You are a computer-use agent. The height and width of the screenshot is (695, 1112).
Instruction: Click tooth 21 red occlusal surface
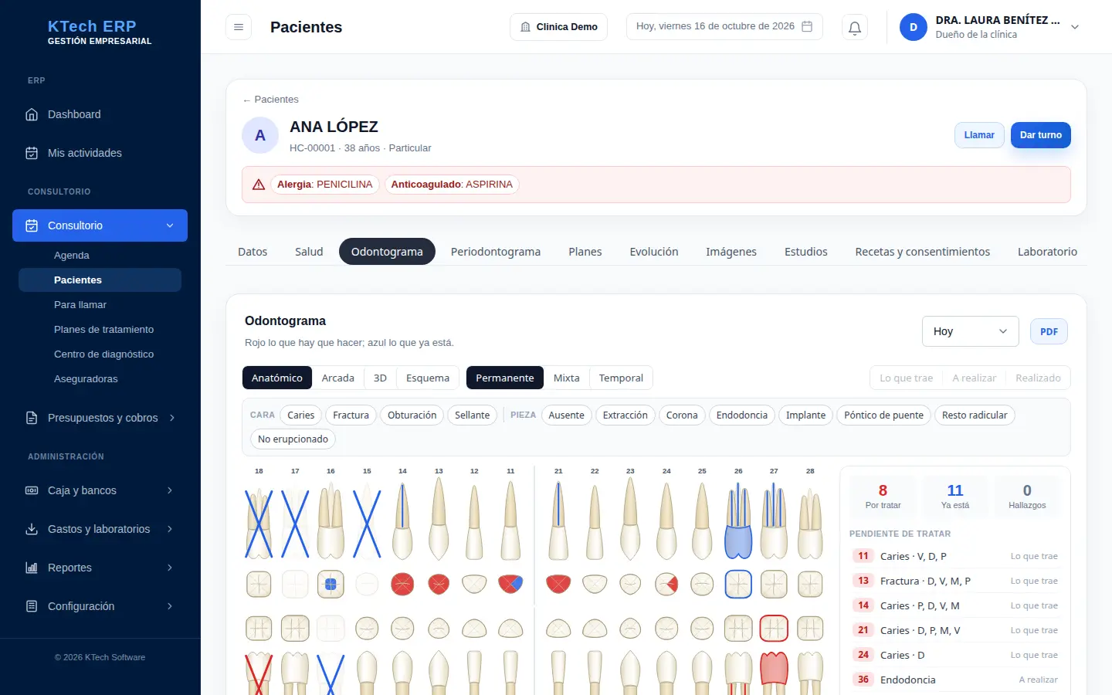[x=558, y=585]
